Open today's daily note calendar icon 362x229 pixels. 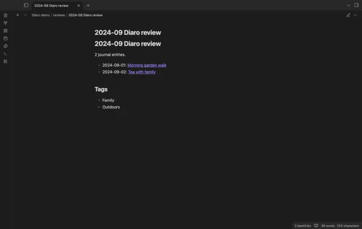[6, 38]
